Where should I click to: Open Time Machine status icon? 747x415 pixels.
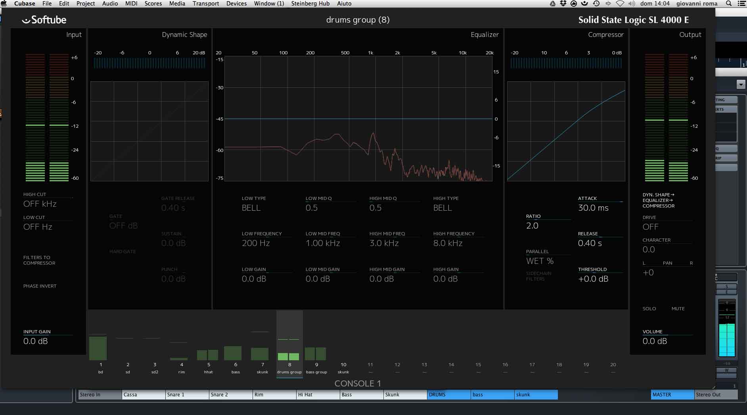point(596,4)
